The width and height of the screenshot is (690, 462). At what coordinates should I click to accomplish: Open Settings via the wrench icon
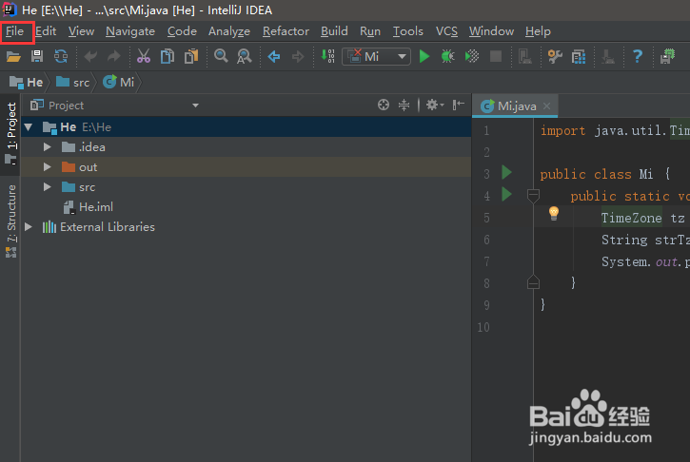click(x=555, y=56)
